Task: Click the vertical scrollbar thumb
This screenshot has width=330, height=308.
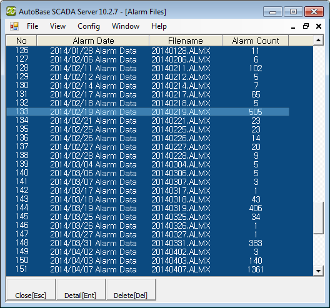Action: pyautogui.click(x=318, y=218)
